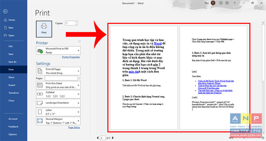
Task: Open the Feedback page
Action: [x=14, y=127]
